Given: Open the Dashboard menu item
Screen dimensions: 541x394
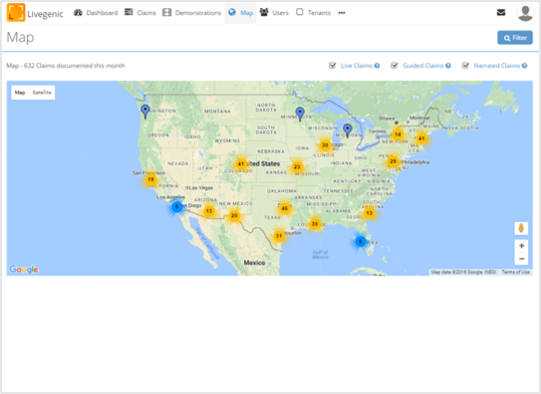Looking at the screenshot, I should pyautogui.click(x=96, y=13).
